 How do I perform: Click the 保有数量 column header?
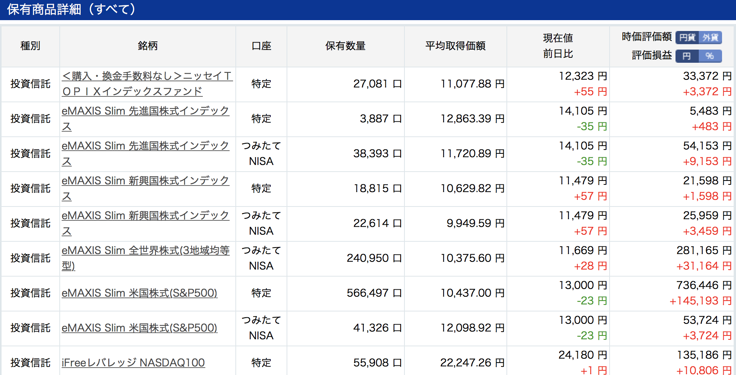(x=346, y=46)
